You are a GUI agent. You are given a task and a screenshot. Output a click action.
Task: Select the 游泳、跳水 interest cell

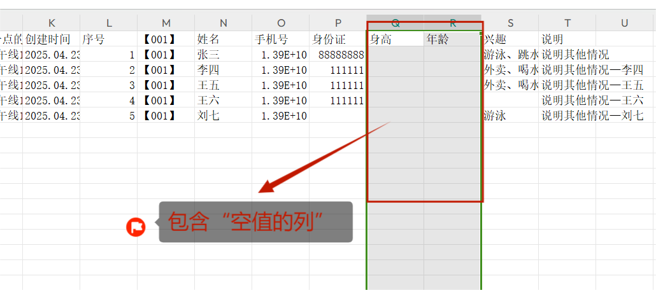coord(510,55)
